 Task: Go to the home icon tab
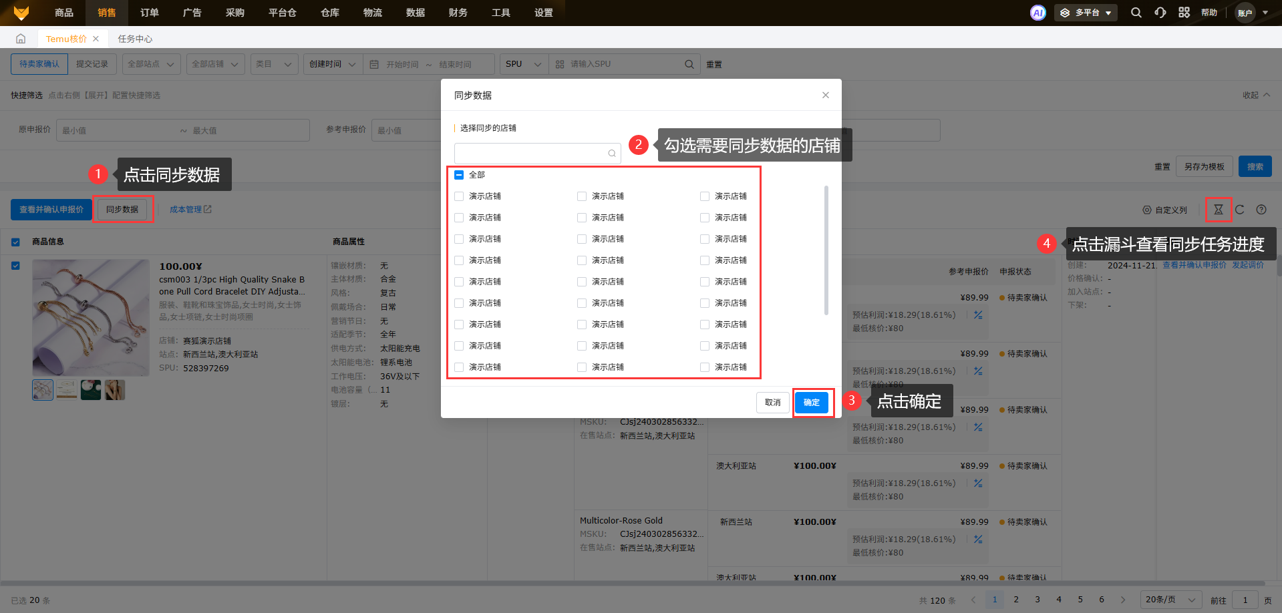coord(21,39)
